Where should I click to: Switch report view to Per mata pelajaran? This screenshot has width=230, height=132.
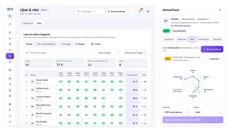(46, 44)
